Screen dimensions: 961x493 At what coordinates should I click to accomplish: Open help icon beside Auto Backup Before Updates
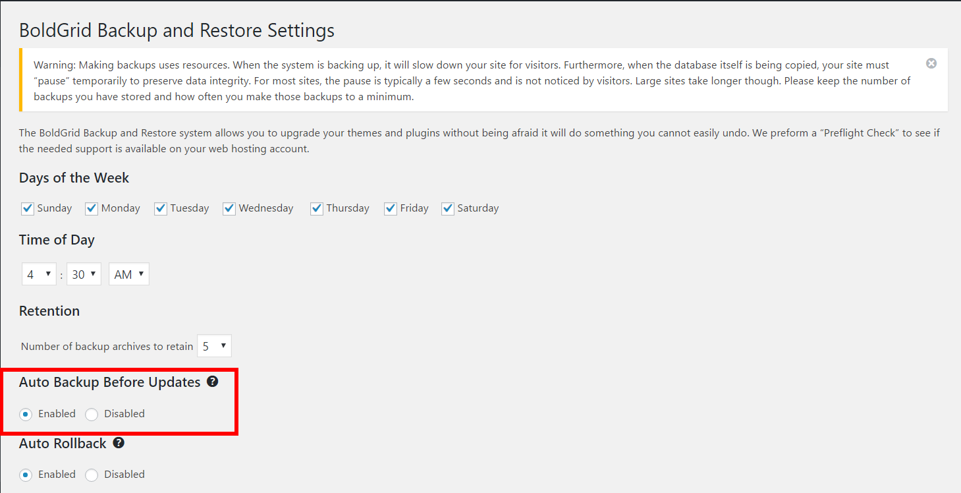[212, 382]
